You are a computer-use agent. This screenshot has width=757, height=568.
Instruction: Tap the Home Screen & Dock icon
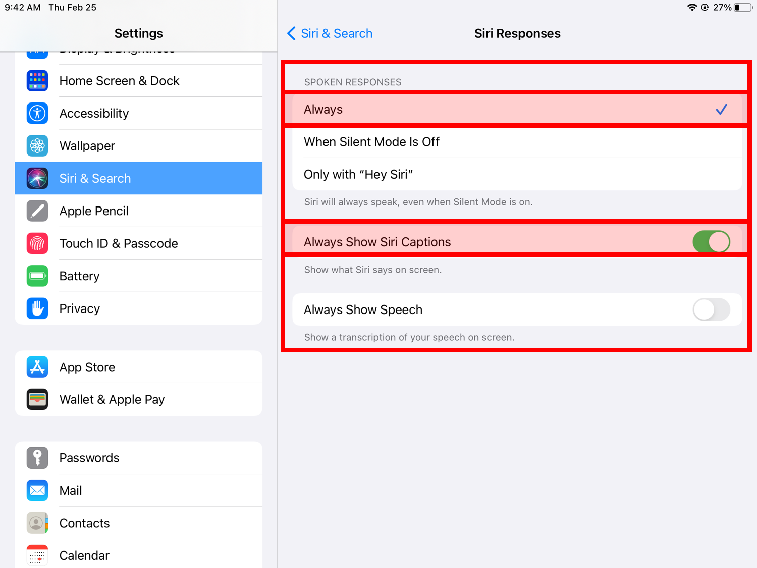click(37, 81)
